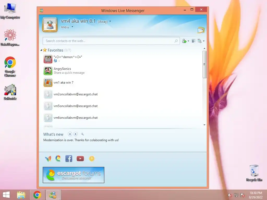
Task: Open the show menu dropdown arrow
Action: pyautogui.click(x=204, y=41)
